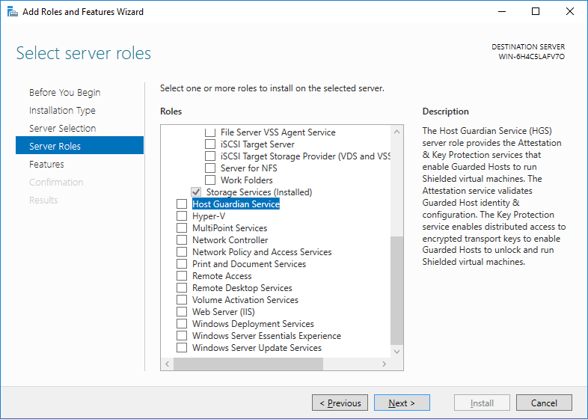The image size is (588, 419).
Task: Open the Features step in sidebar
Action: (x=47, y=165)
